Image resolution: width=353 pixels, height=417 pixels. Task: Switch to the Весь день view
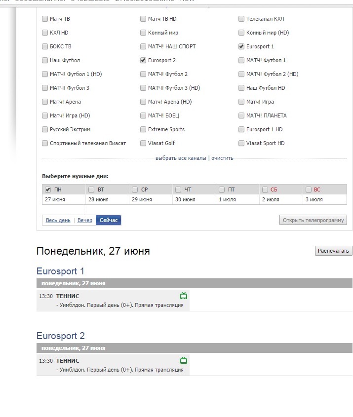point(58,220)
